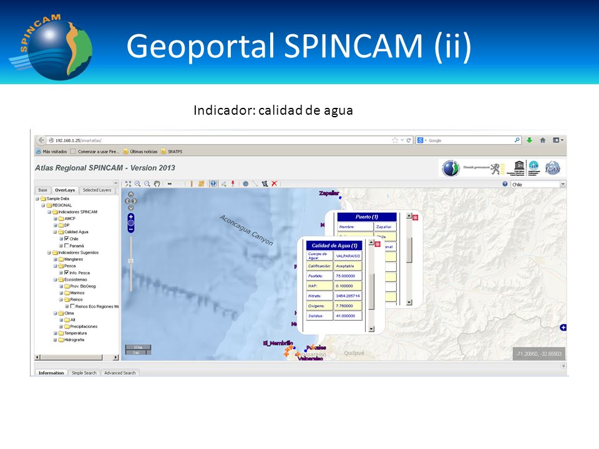
Task: Click the orange ruler measure tool
Action: click(192, 183)
